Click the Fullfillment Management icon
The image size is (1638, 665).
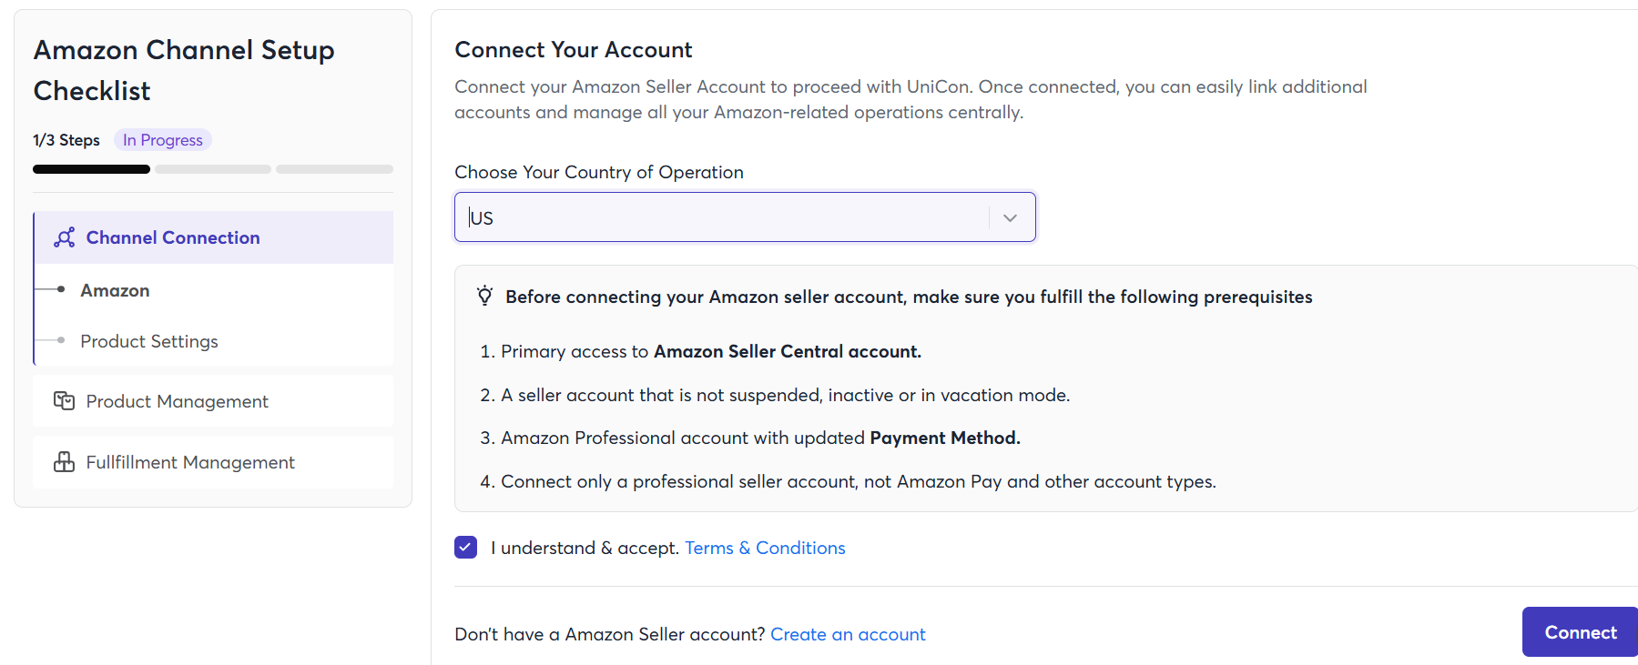(64, 462)
